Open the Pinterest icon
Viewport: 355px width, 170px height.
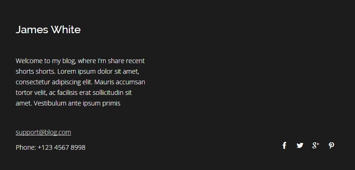pos(331,146)
